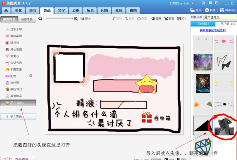Viewport: 237px width, 160px height.
Task: Click the zoom slider handle
Action: pos(45,18)
